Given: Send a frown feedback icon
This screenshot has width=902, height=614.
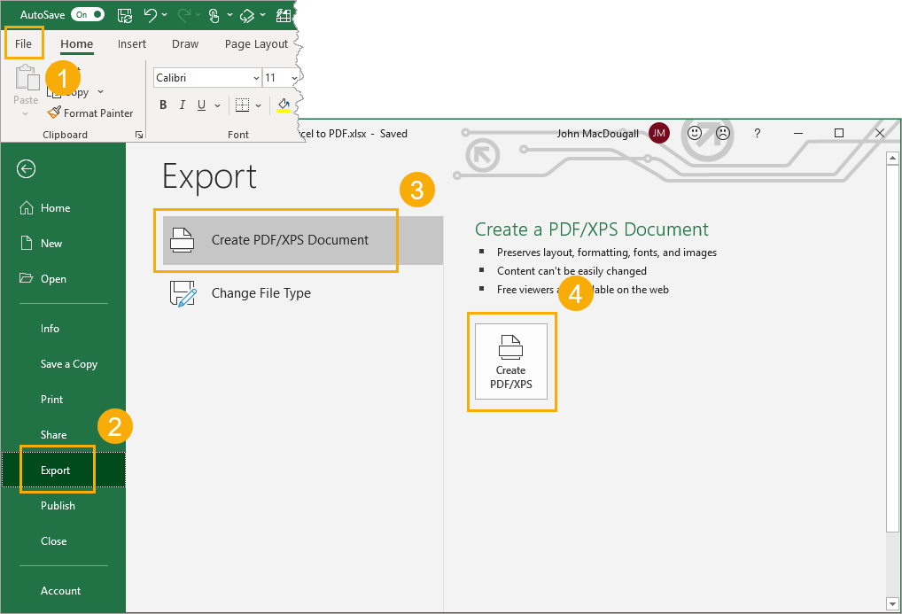Looking at the screenshot, I should pyautogui.click(x=722, y=133).
